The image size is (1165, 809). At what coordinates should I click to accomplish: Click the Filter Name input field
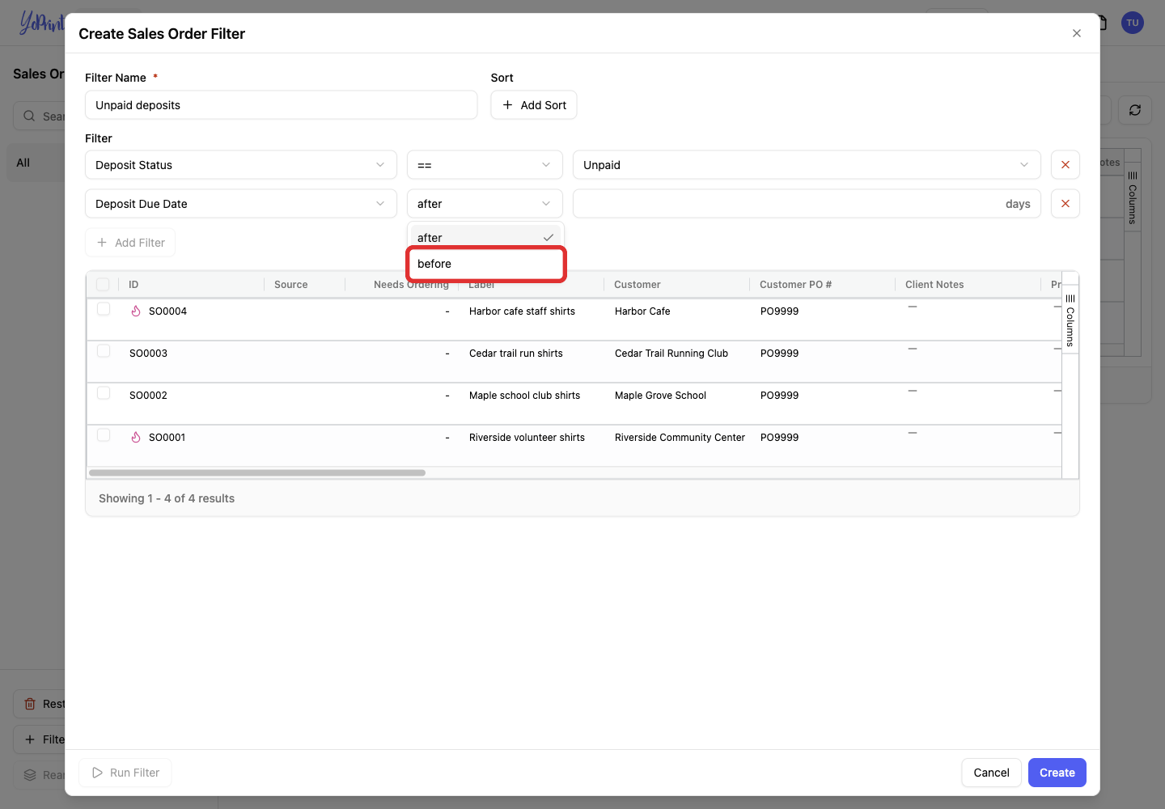pos(282,105)
